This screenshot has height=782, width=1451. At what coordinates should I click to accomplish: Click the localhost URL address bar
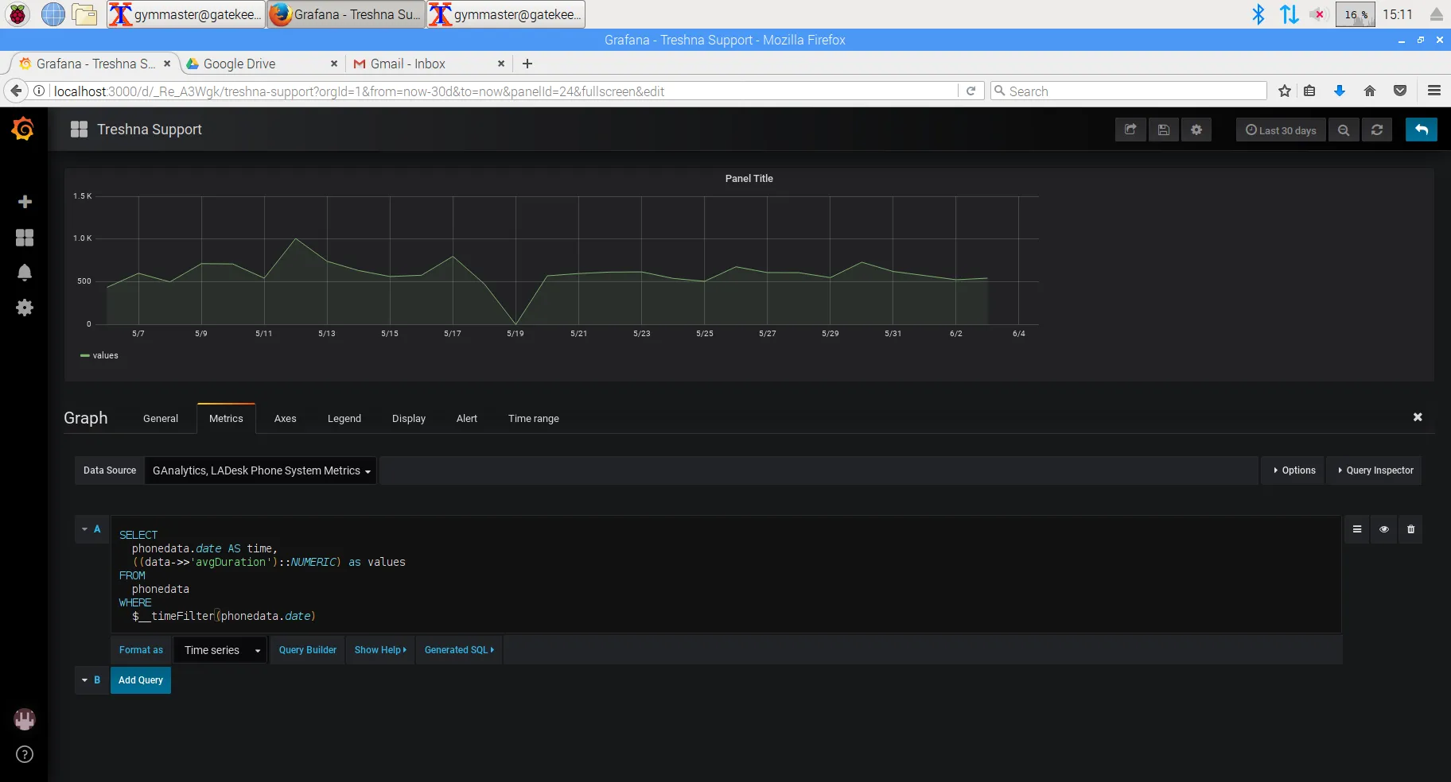point(505,91)
